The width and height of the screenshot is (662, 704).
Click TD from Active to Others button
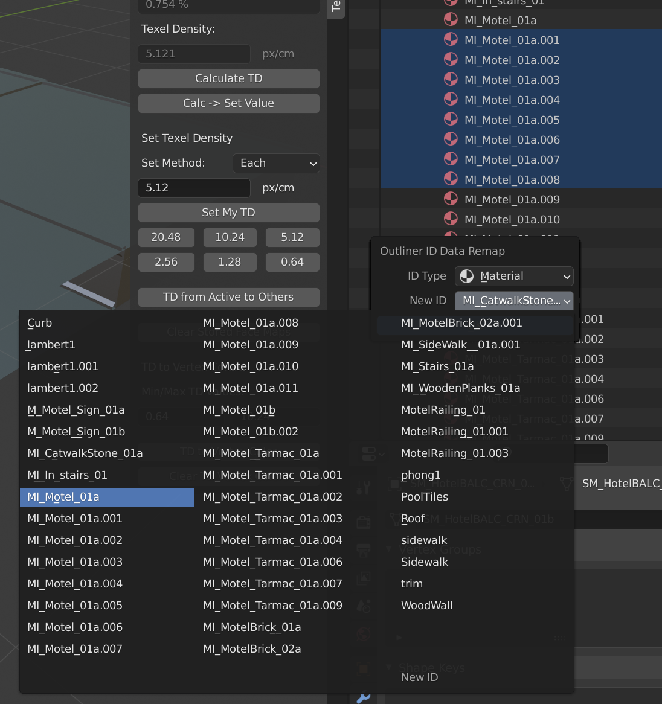[228, 297]
